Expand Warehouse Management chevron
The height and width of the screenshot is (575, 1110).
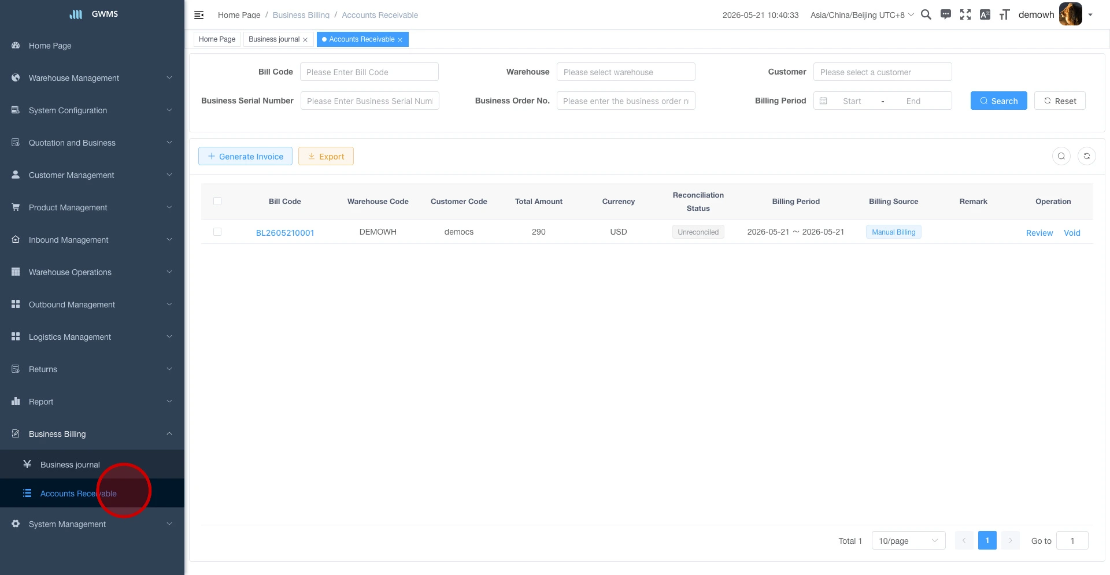(x=169, y=77)
